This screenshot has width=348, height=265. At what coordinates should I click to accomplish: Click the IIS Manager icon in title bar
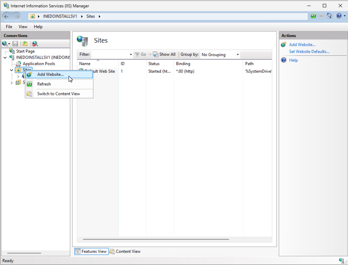pos(6,6)
